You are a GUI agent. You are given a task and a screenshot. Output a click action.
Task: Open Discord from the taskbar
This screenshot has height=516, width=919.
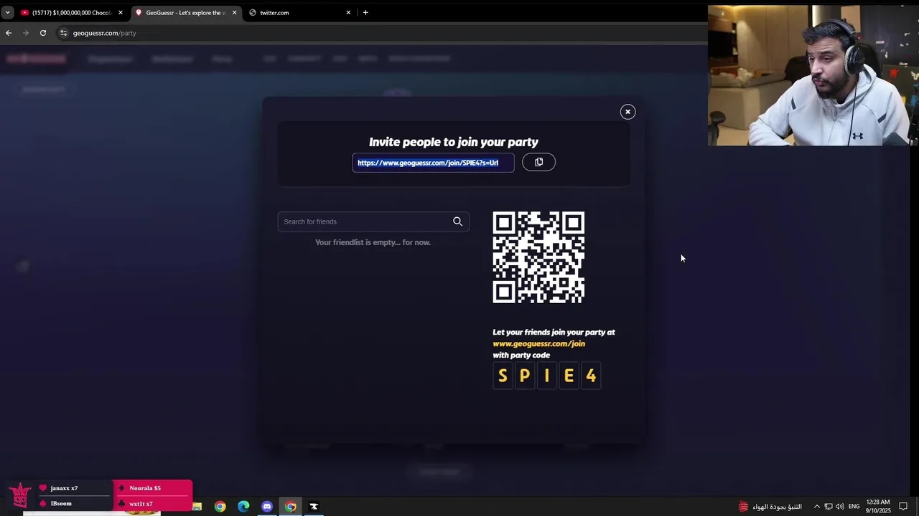(267, 507)
